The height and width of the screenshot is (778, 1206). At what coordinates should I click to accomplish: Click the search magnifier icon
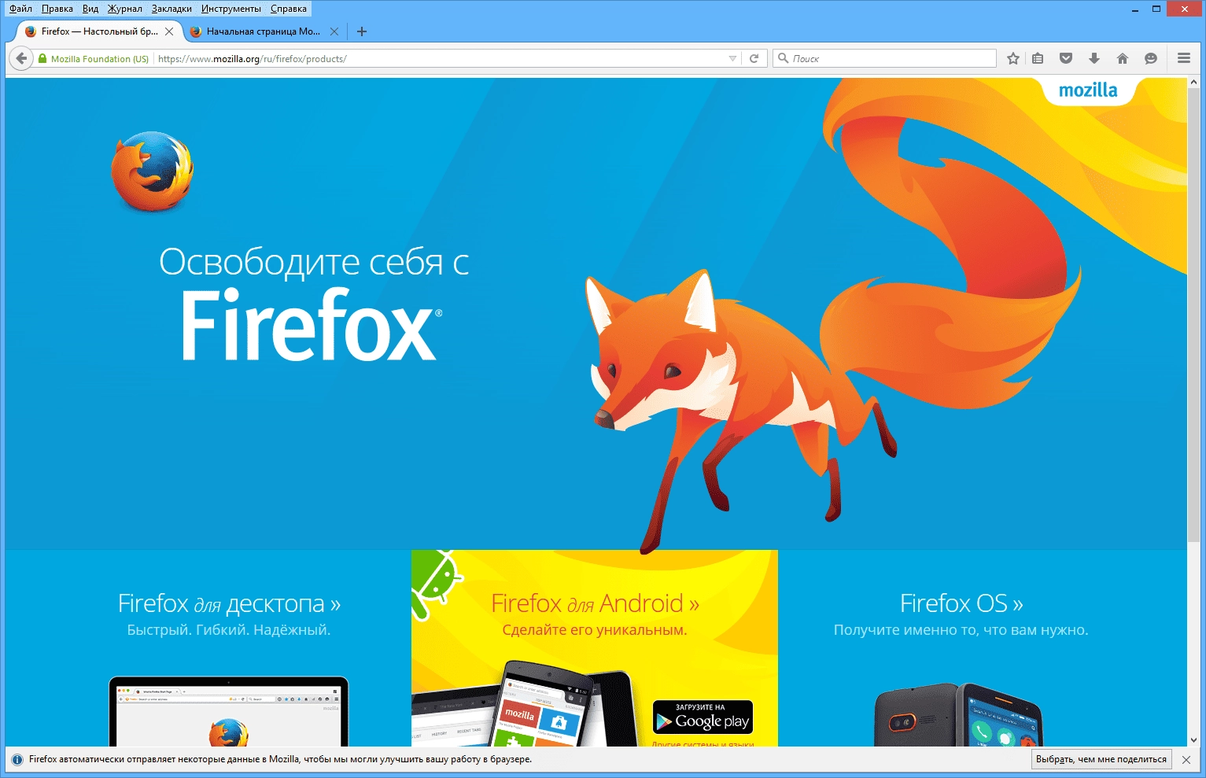[783, 58]
